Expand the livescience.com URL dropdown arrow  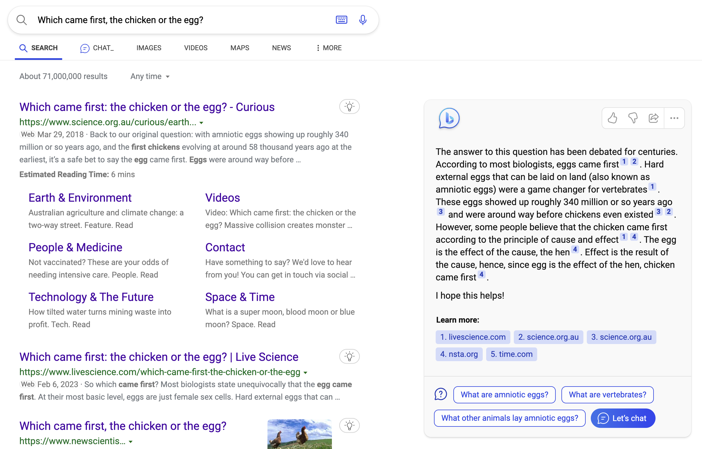(x=305, y=373)
